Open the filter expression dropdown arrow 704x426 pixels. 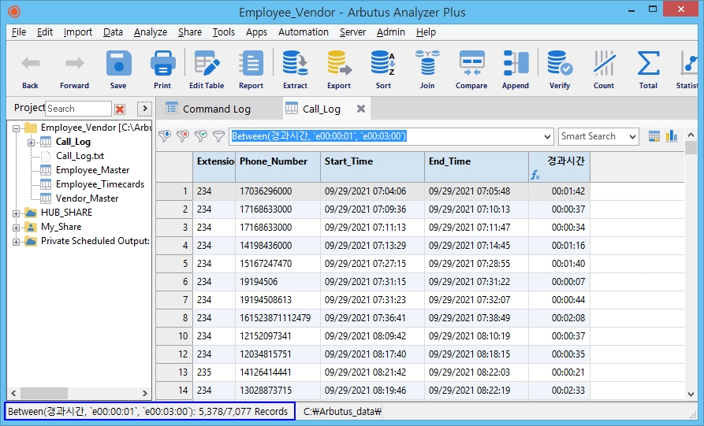tap(547, 136)
